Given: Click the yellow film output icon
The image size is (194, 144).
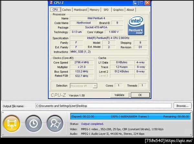Looking at the screenshot, I should [x=12, y=123].
